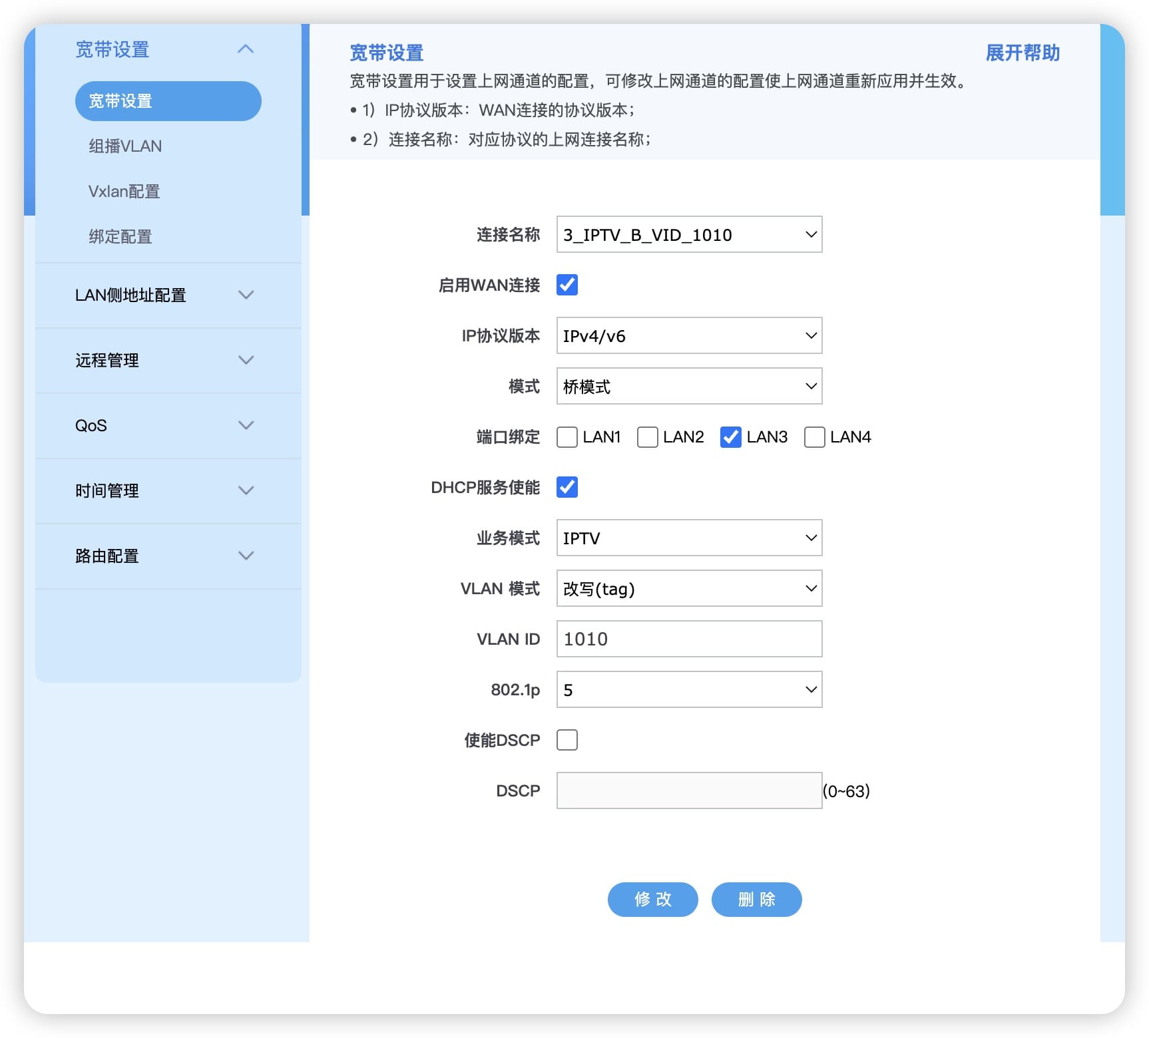Enable the 使能DSCP checkbox
The height and width of the screenshot is (1038, 1149).
click(x=567, y=740)
